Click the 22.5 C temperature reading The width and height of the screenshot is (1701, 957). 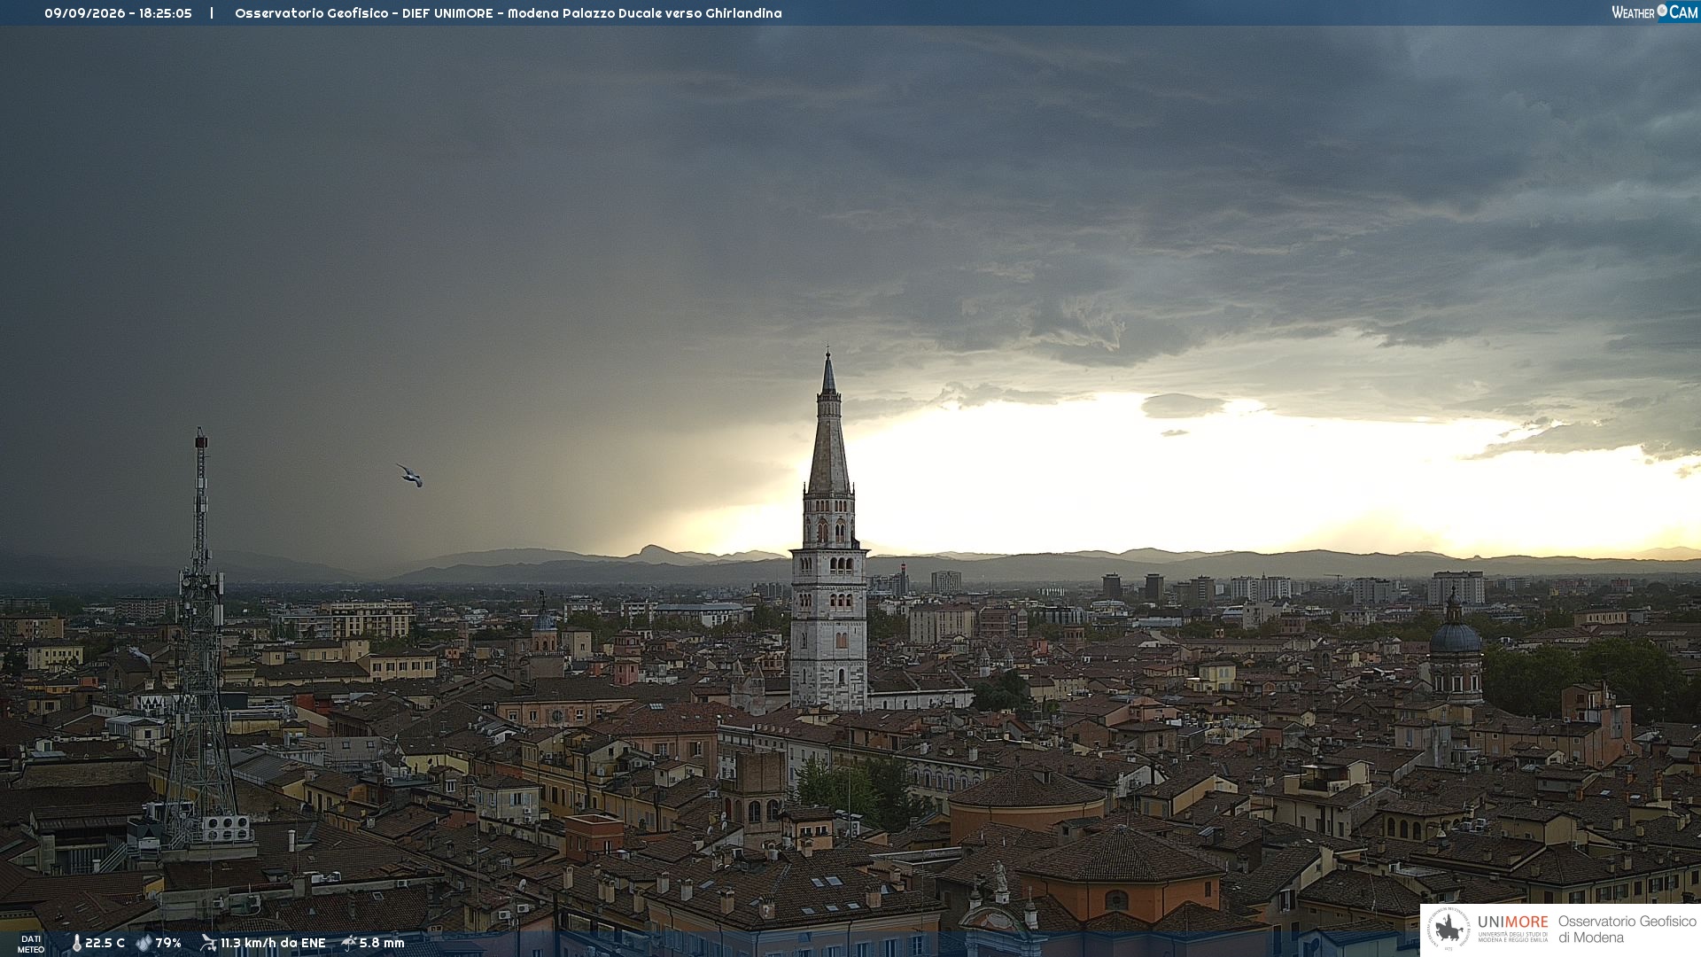(105, 943)
